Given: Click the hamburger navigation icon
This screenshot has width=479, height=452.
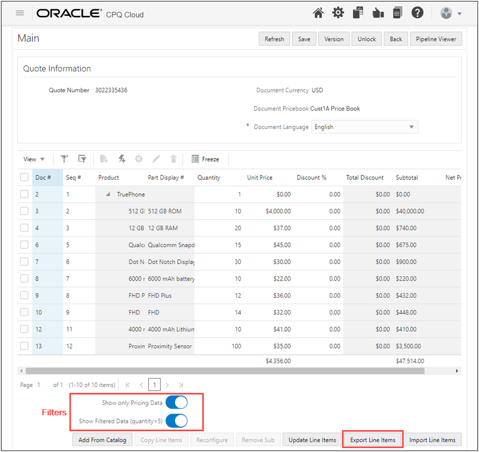Looking at the screenshot, I should pyautogui.click(x=19, y=12).
